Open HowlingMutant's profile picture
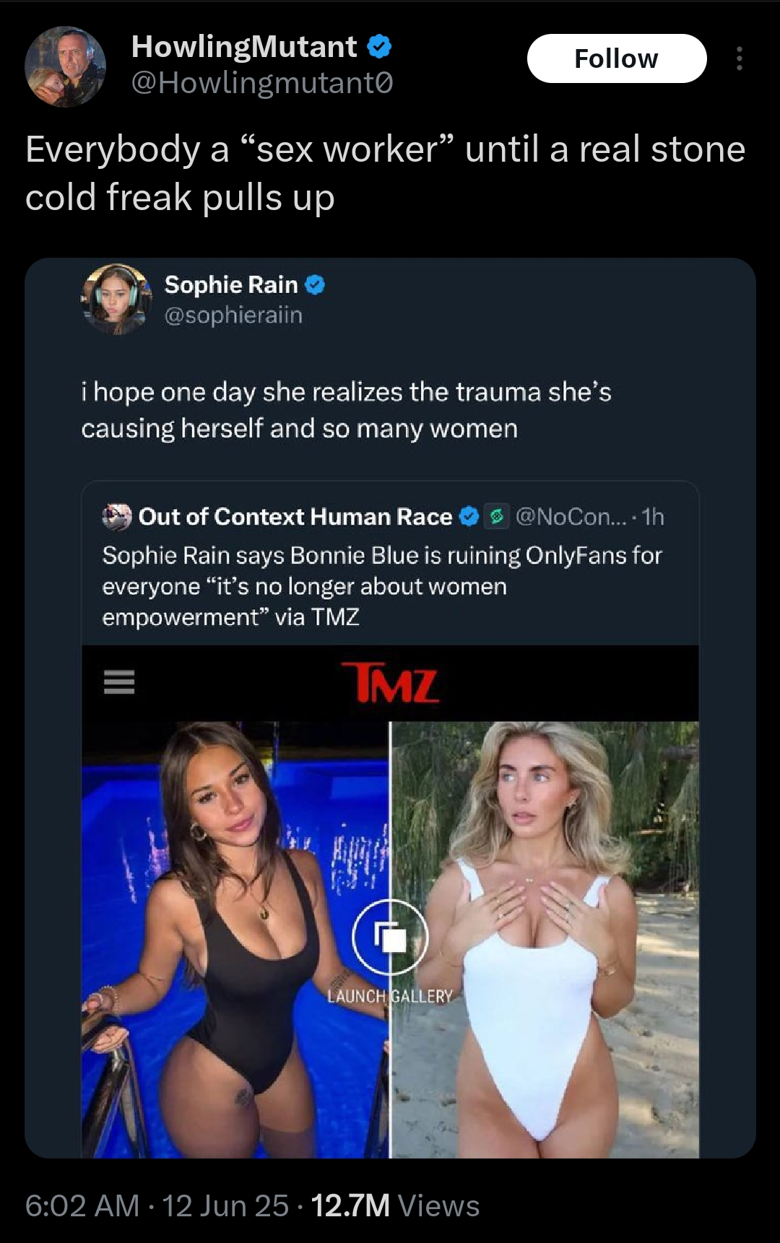Image resolution: width=780 pixels, height=1243 pixels. [x=65, y=66]
